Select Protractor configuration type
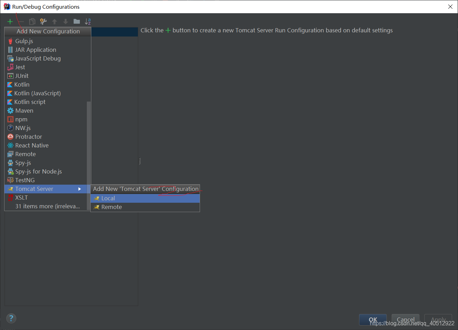 click(45, 137)
